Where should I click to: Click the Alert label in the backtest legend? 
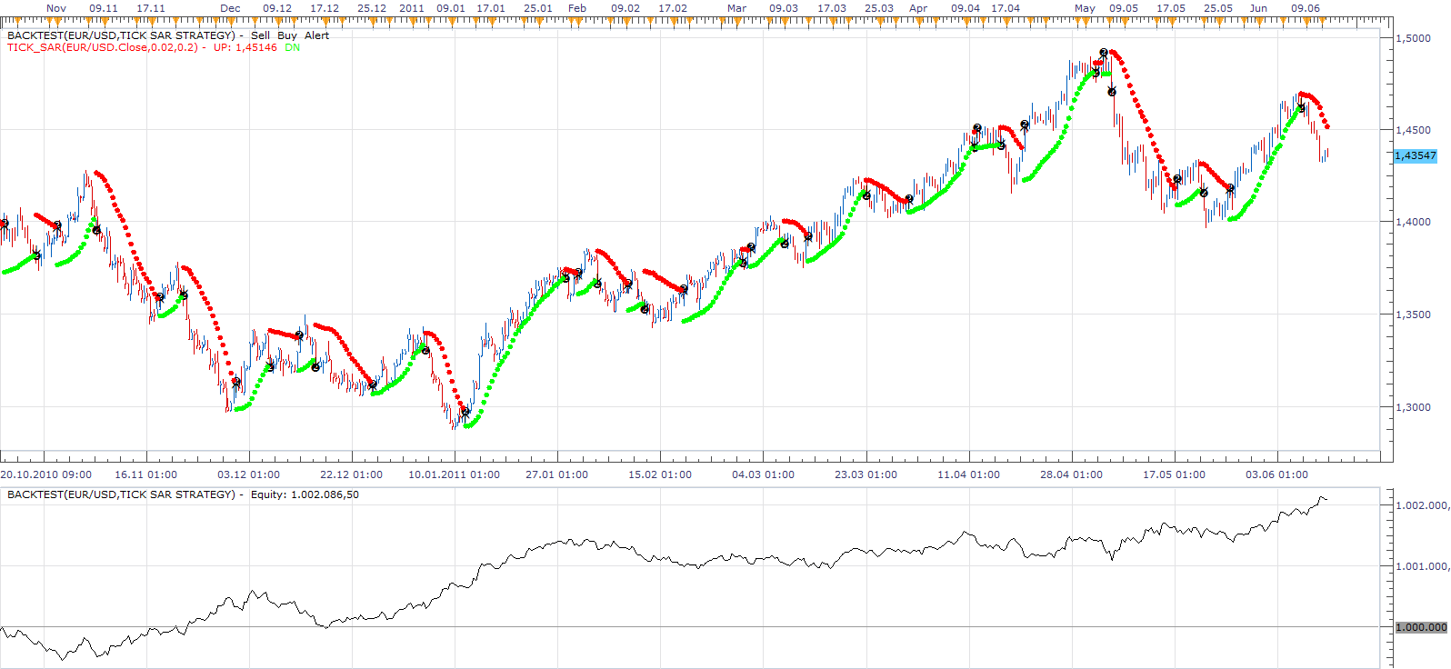pyautogui.click(x=317, y=35)
